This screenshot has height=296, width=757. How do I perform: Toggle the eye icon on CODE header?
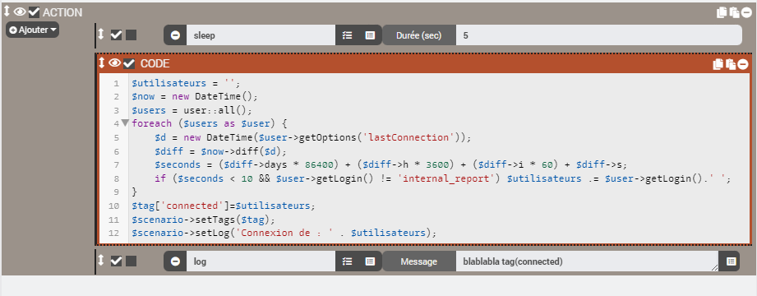(x=114, y=63)
